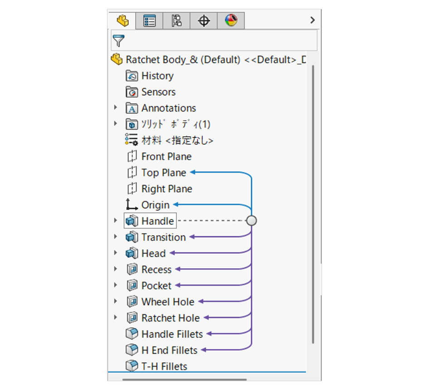Screen dimensions: 429x390
Task: Select the Top Plane item
Action: click(x=163, y=173)
